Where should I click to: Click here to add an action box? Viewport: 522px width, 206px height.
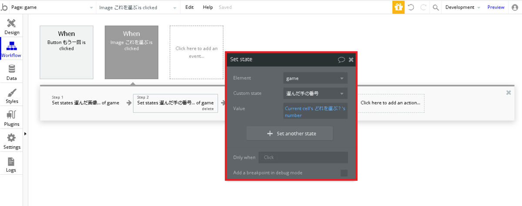click(x=390, y=103)
